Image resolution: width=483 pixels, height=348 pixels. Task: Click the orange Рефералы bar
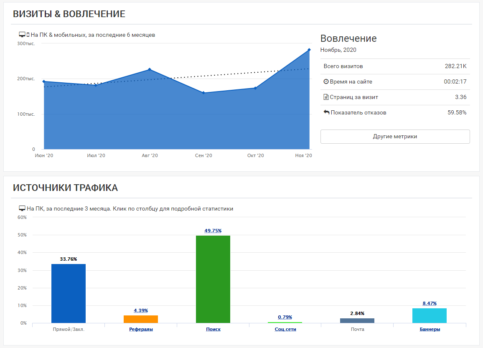tap(141, 319)
